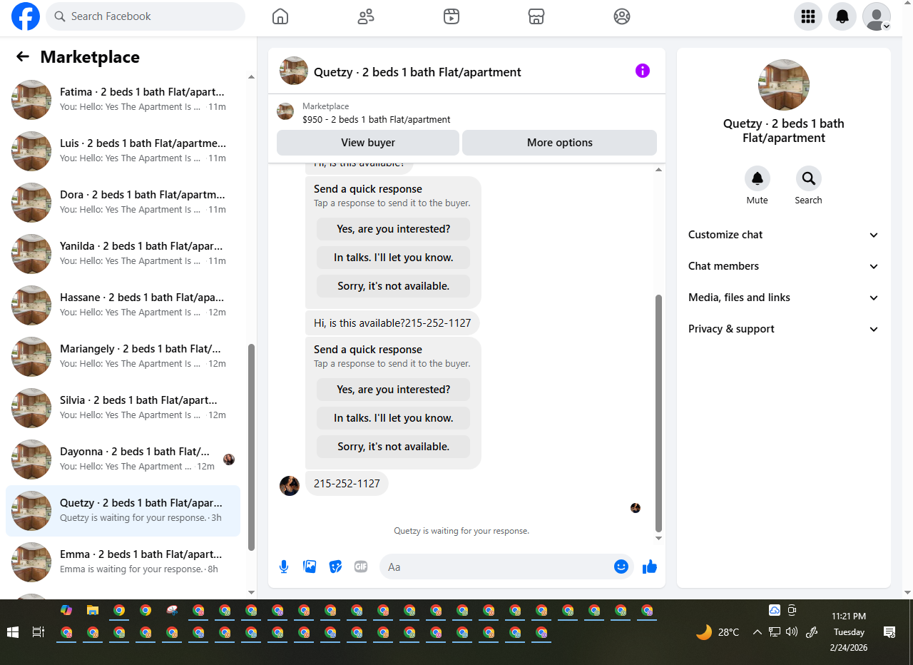Open the Windows Start button
Image resolution: width=913 pixels, height=665 pixels.
click(x=12, y=632)
